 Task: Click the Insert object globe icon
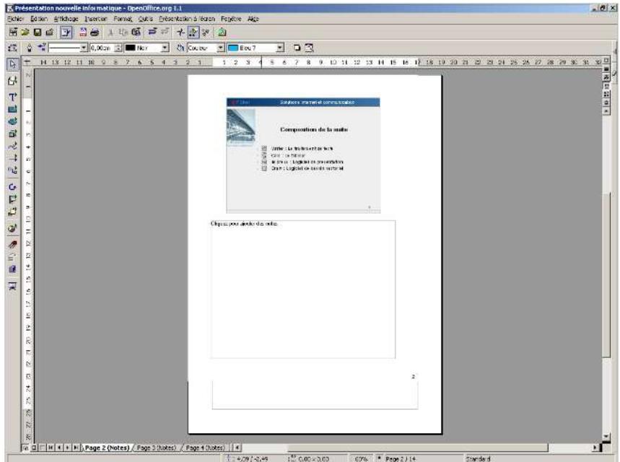[13, 228]
